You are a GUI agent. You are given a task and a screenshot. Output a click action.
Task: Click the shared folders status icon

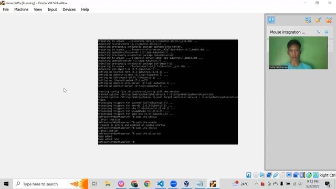(x=282, y=175)
